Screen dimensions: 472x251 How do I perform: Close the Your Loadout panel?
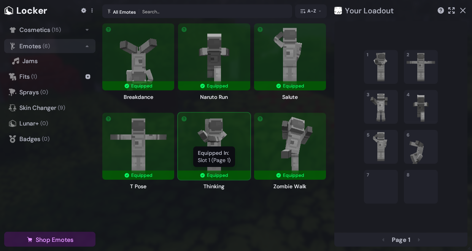coord(463,11)
